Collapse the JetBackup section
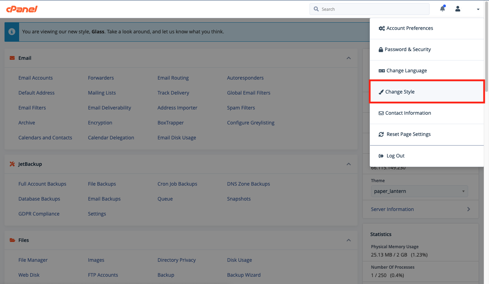 348,164
